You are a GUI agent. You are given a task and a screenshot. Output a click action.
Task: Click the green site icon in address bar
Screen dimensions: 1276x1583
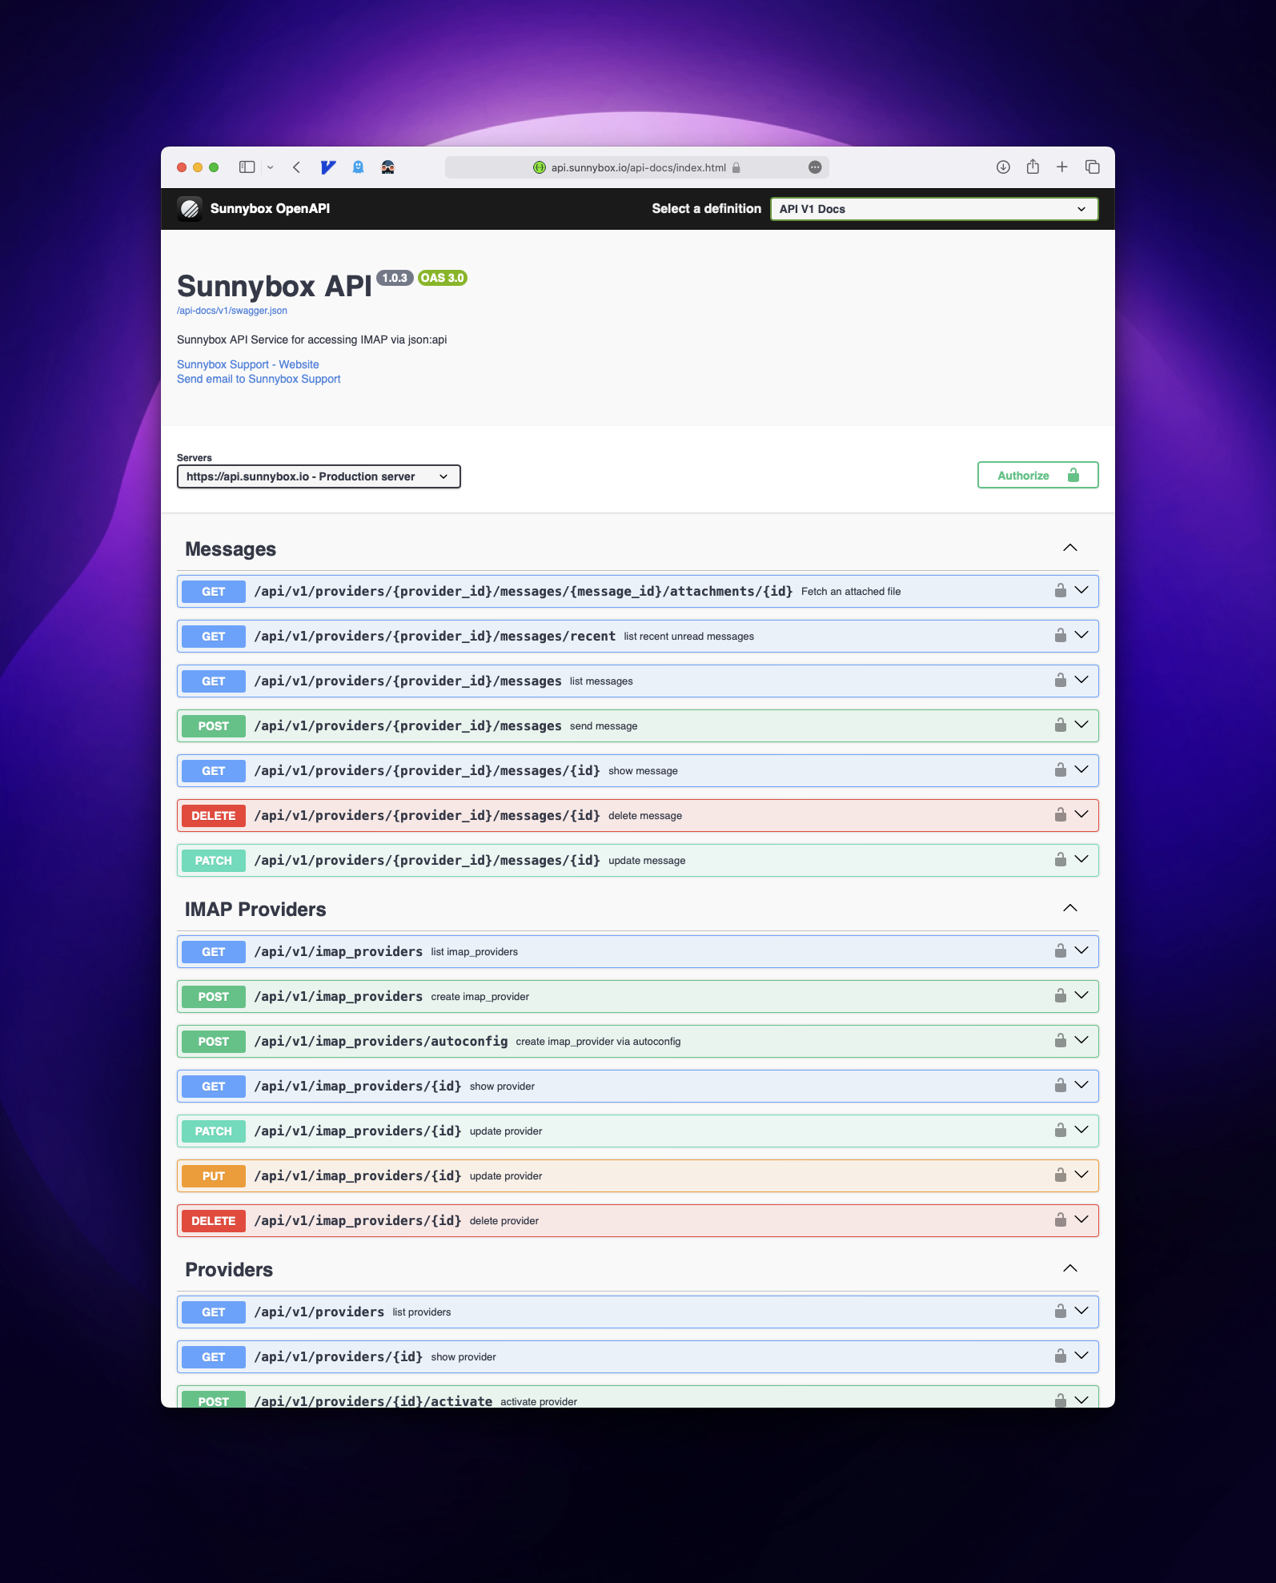tap(540, 167)
